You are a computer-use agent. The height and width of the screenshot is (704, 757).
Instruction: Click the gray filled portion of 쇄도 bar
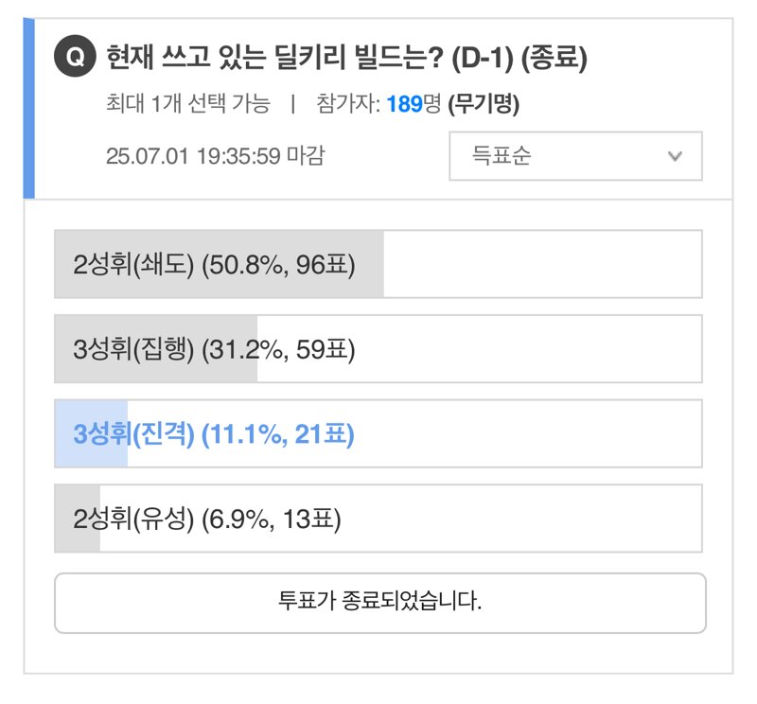pyautogui.click(x=220, y=264)
